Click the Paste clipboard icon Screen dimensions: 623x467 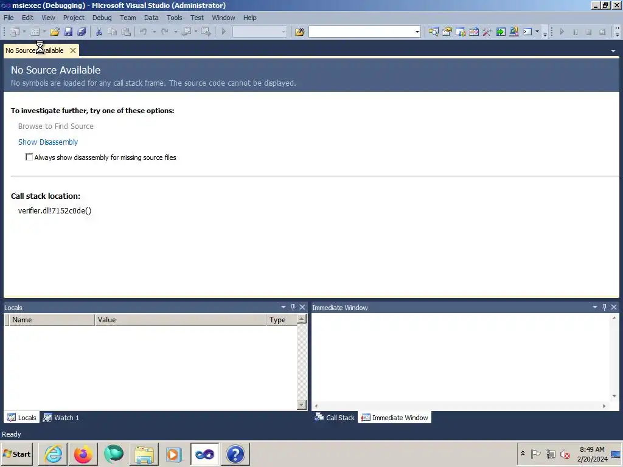[x=126, y=32]
